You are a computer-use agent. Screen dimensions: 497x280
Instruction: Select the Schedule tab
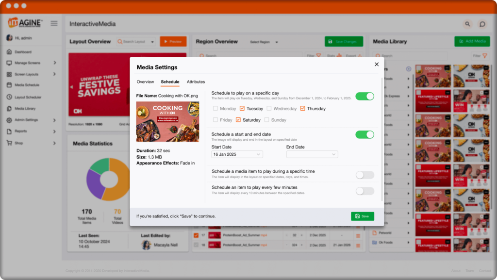170,82
